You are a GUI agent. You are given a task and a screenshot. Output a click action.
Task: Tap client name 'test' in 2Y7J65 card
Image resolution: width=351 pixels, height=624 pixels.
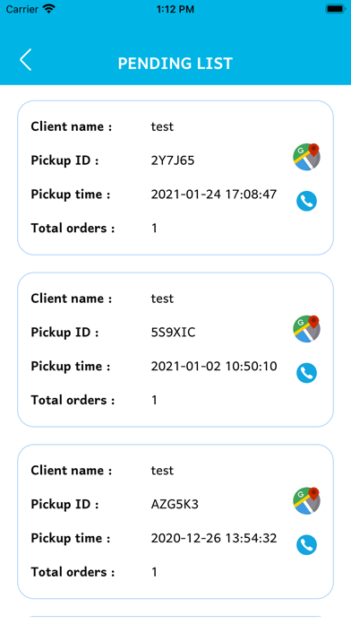tap(162, 126)
